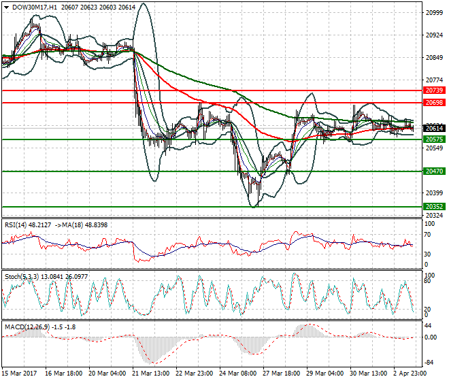The height and width of the screenshot is (381, 449).
Task: Select the red 20739 price level label
Action: point(433,90)
